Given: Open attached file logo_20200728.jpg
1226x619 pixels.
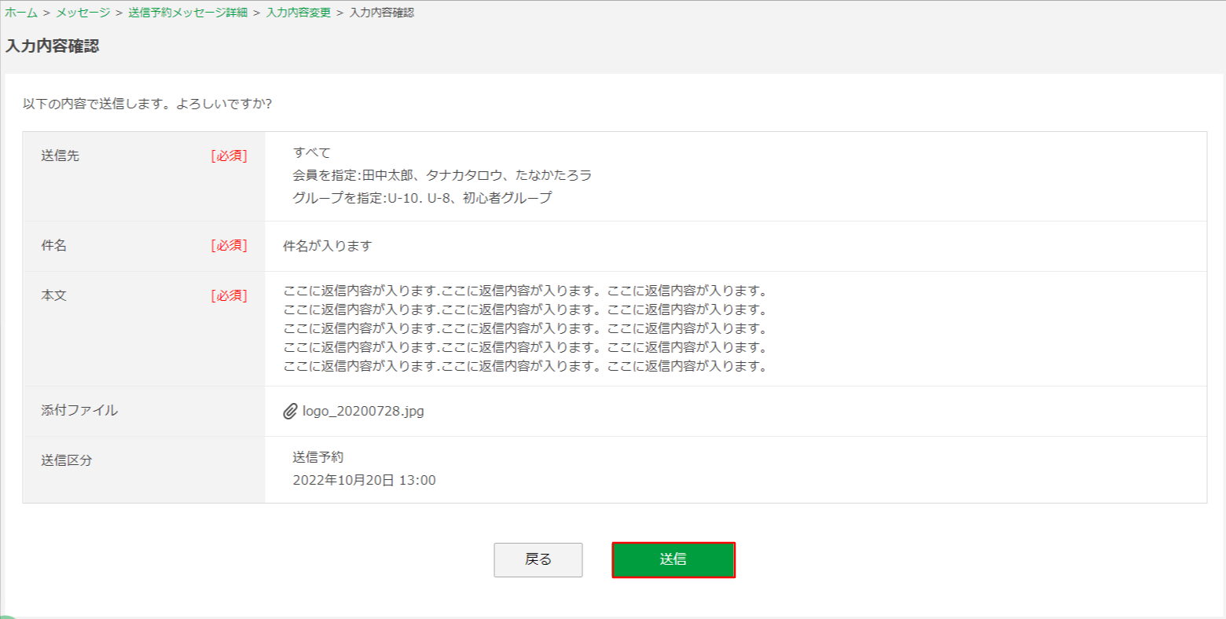Looking at the screenshot, I should pos(363,411).
